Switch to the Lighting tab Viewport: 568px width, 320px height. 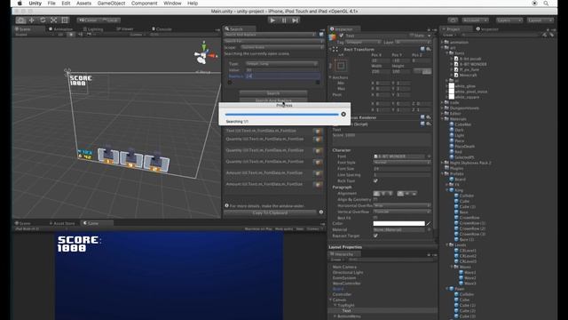(93, 29)
